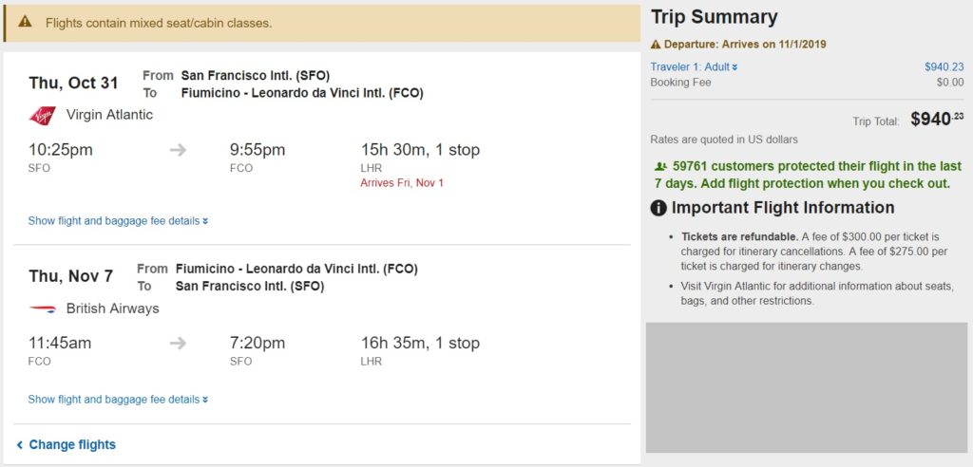973x467 pixels.
Task: Click the warning triangle in mixed cabin banner
Action: coord(26,22)
